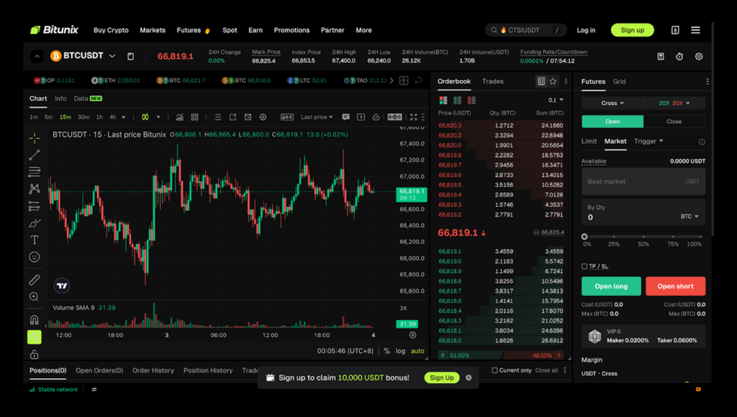Select the trend line drawing tool
This screenshot has height=417, width=737.
click(x=35, y=155)
